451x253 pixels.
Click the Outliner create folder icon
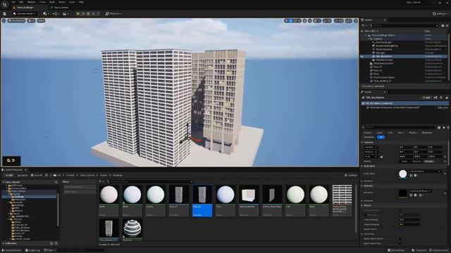pos(443,25)
